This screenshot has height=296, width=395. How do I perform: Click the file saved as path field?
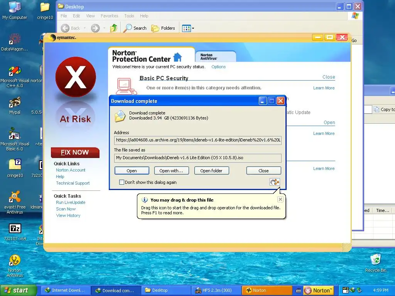pos(198,158)
